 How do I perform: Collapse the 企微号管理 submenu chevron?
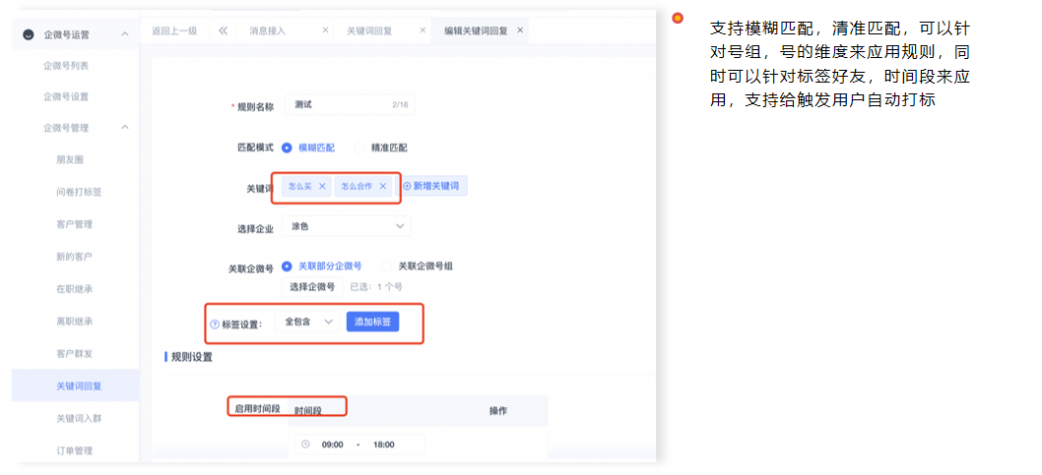tap(125, 128)
